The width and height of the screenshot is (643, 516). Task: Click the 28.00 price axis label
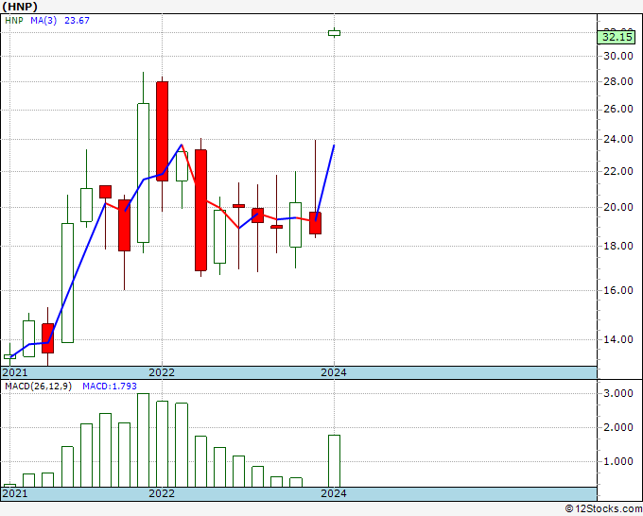pyautogui.click(x=618, y=81)
